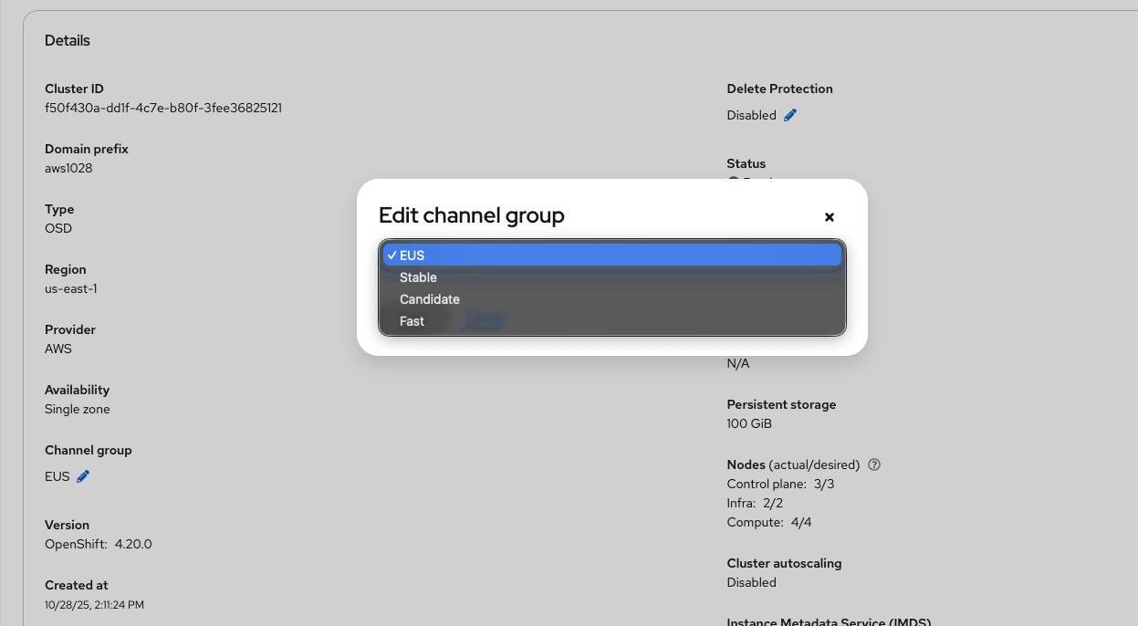Click the us-east-1 region value
Image resolution: width=1138 pixels, height=626 pixels.
(x=71, y=288)
